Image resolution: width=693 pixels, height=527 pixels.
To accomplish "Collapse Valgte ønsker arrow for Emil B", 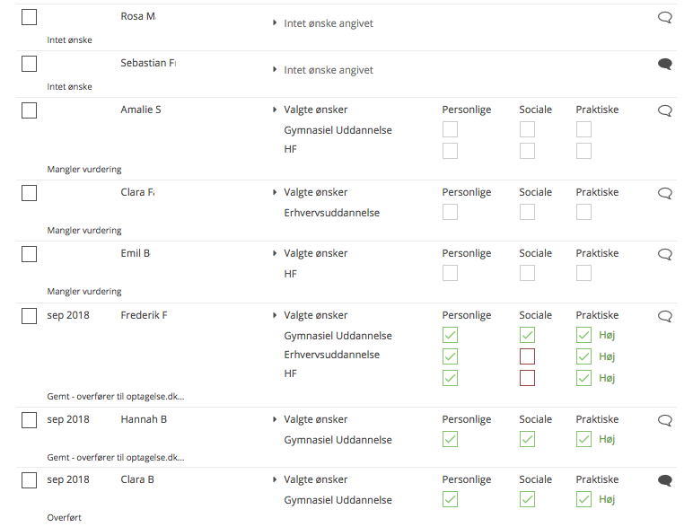I will [x=275, y=253].
